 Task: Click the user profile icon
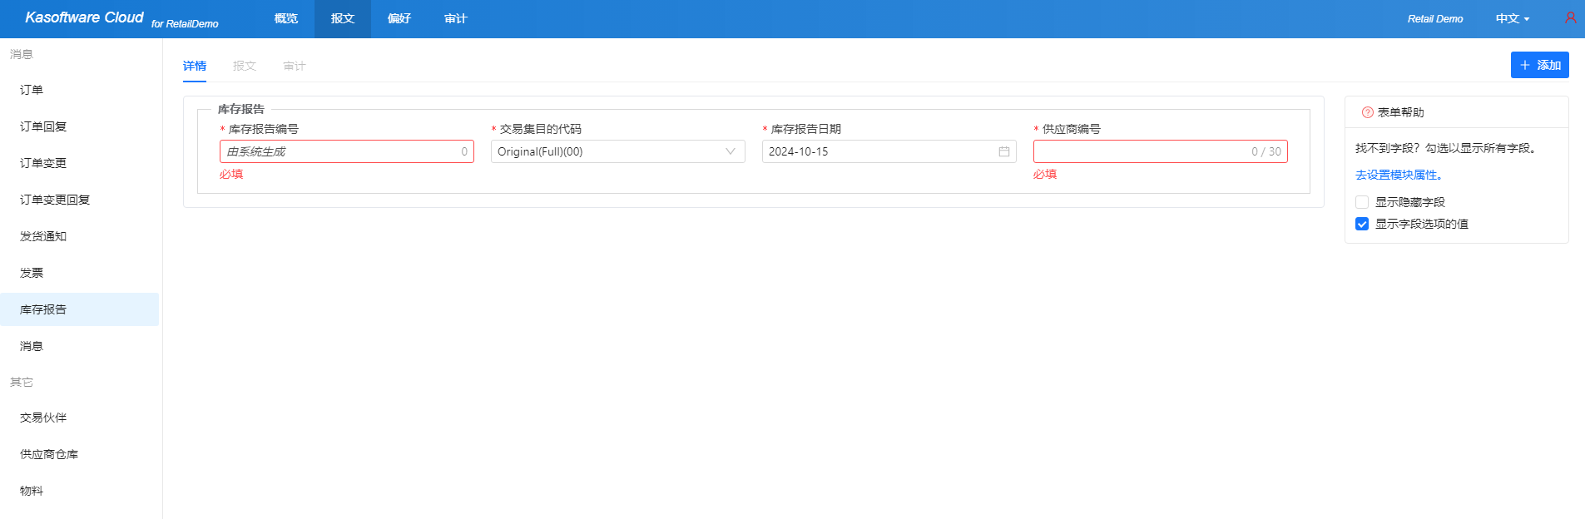(x=1570, y=17)
